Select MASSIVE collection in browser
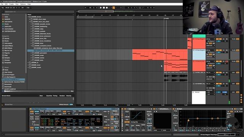This screenshot has width=244, height=137. (x=7, y=19)
